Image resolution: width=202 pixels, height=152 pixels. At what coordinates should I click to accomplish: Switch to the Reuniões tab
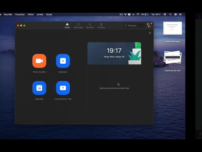[90, 26]
